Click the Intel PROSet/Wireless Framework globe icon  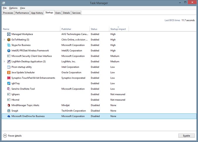tap(9, 51)
